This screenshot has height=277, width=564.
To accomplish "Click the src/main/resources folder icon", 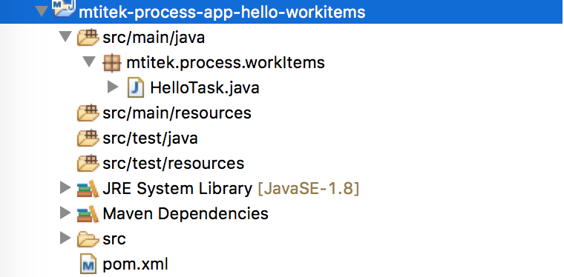I will [x=88, y=113].
